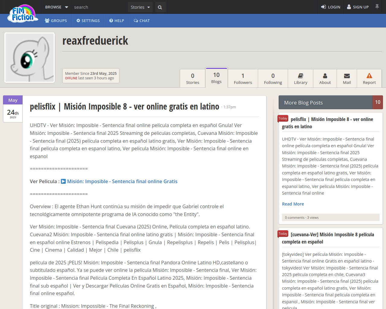
Task: Click the FIMFiction rainbow logo
Action: [23, 14]
